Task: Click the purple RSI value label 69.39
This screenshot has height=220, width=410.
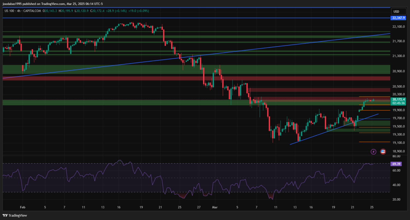Action: click(396, 164)
